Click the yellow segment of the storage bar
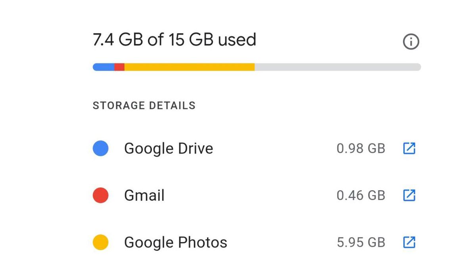The image size is (476, 268). click(x=190, y=67)
